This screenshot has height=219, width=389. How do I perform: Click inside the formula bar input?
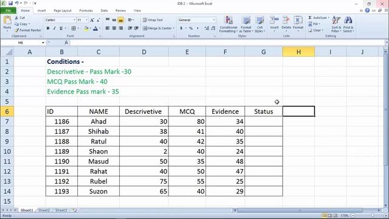click(227, 43)
